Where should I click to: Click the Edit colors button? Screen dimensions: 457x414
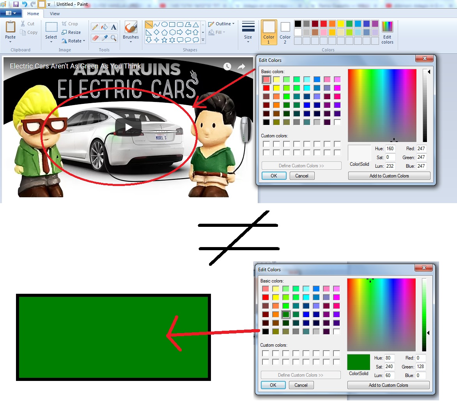coord(387,32)
